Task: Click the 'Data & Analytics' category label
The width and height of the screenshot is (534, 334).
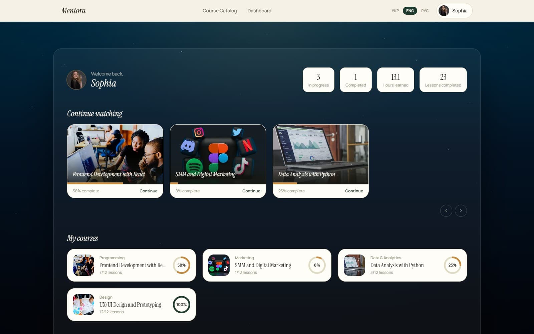Action: point(386,258)
